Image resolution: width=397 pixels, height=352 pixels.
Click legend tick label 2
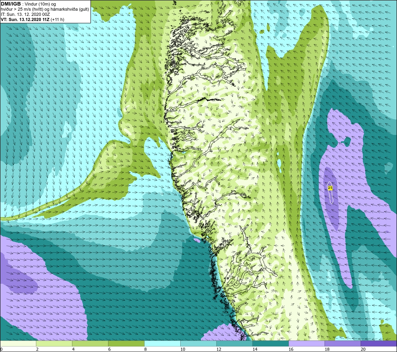(37, 349)
